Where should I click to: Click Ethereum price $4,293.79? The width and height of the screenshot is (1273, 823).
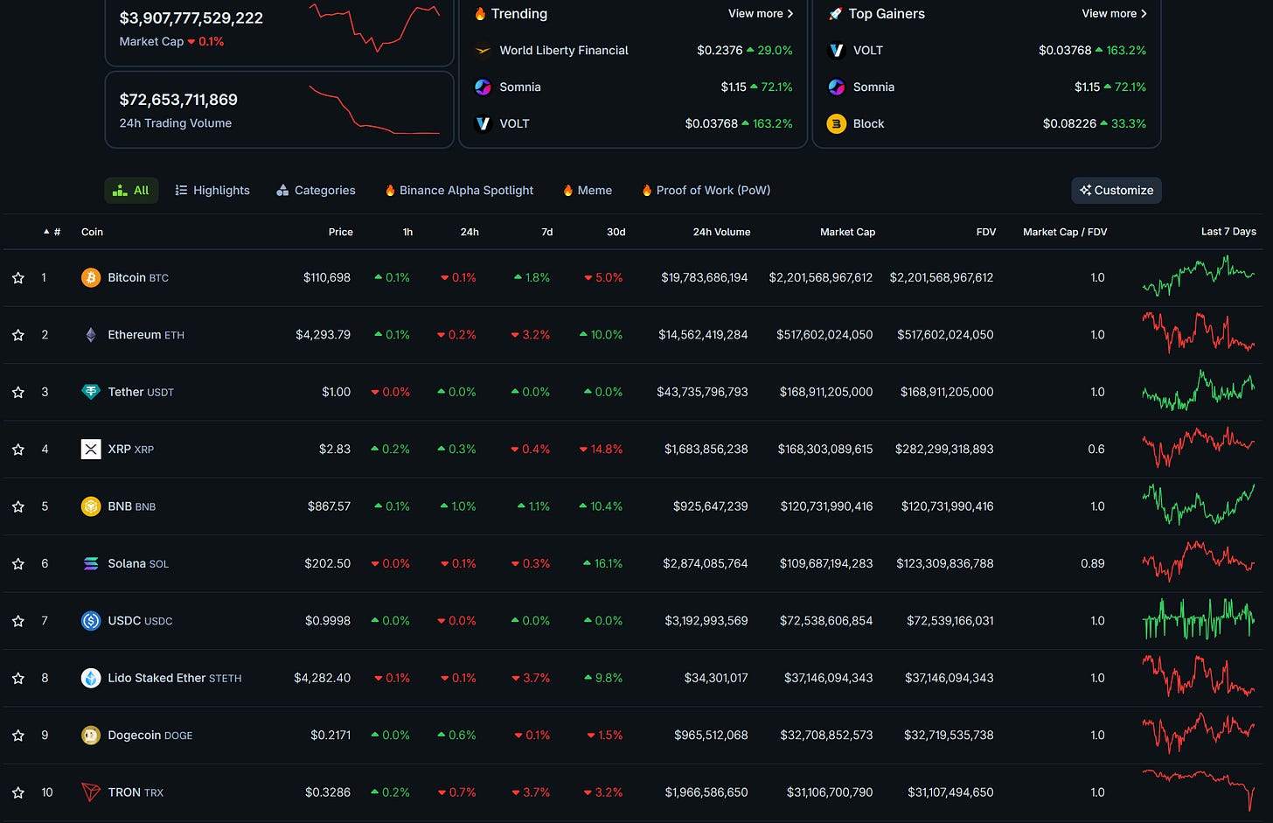coord(323,335)
